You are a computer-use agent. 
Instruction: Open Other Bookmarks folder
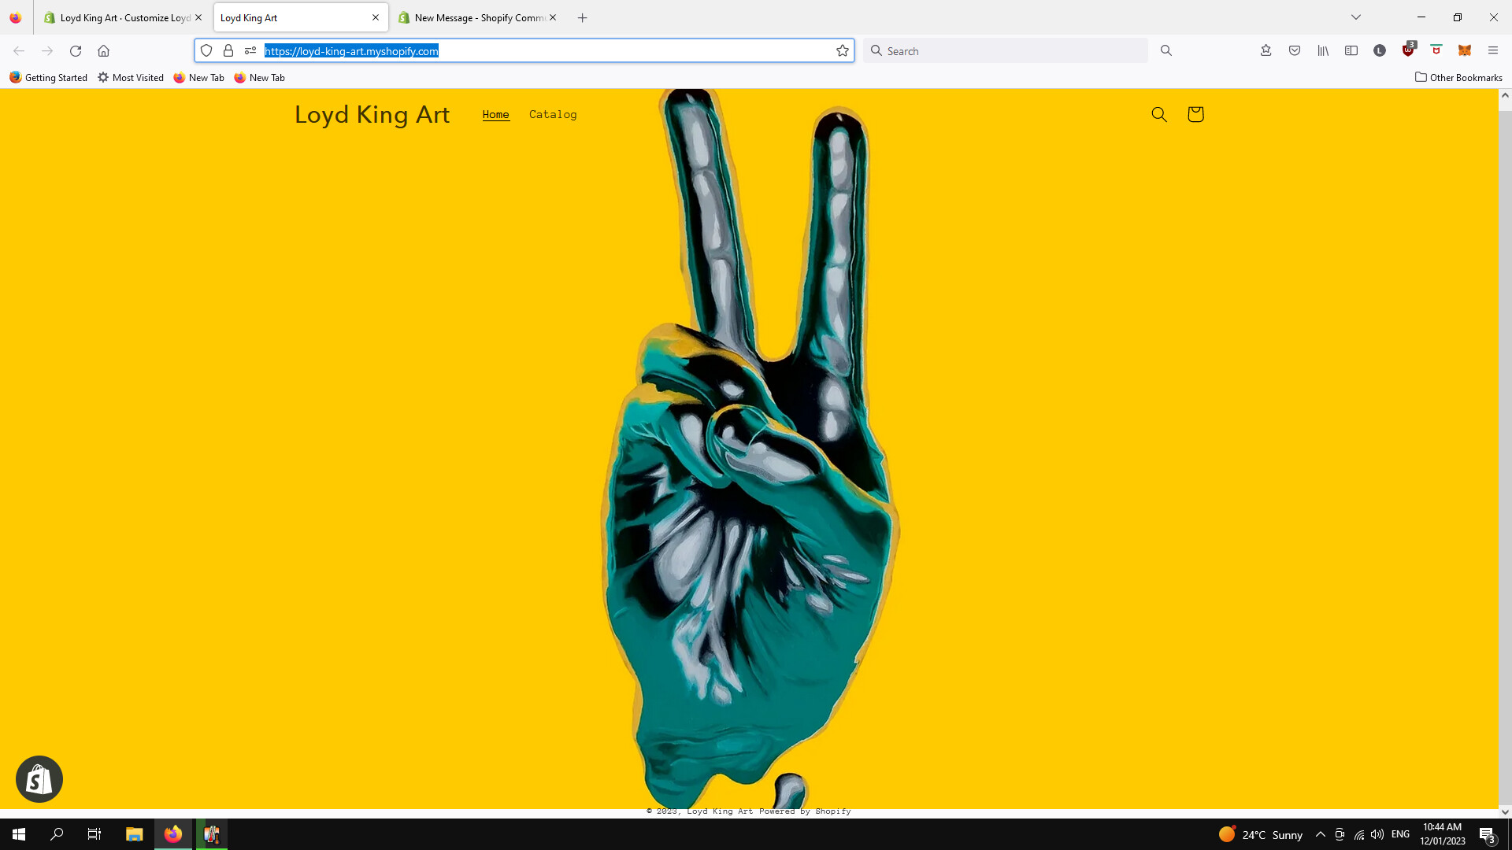(x=1458, y=77)
